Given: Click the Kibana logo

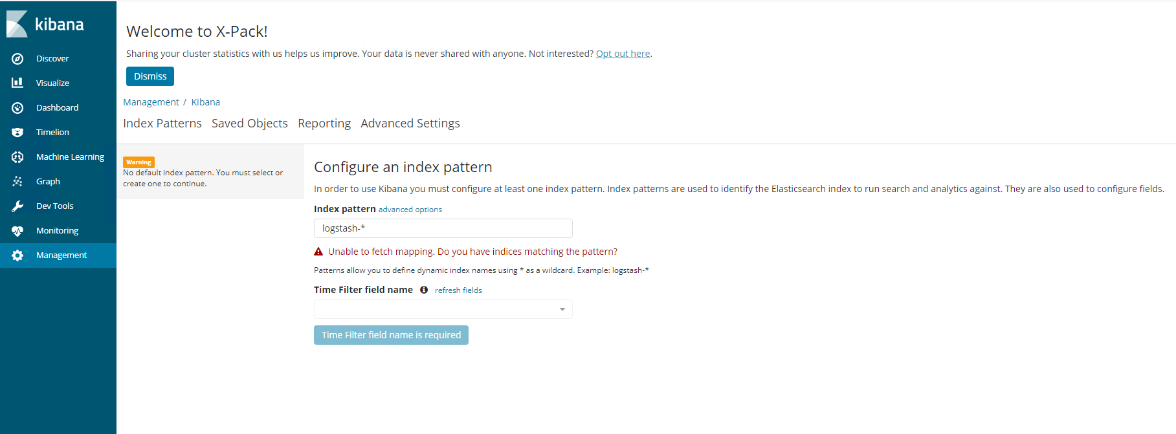Looking at the screenshot, I should (x=45, y=24).
